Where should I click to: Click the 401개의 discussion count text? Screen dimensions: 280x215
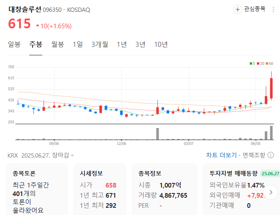click(24, 193)
